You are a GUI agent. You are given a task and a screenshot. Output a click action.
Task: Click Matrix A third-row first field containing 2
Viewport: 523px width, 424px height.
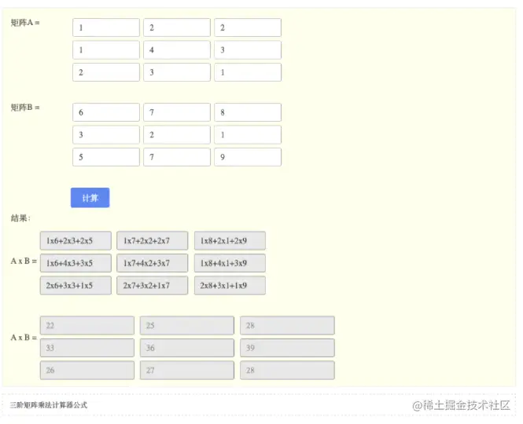(x=106, y=72)
